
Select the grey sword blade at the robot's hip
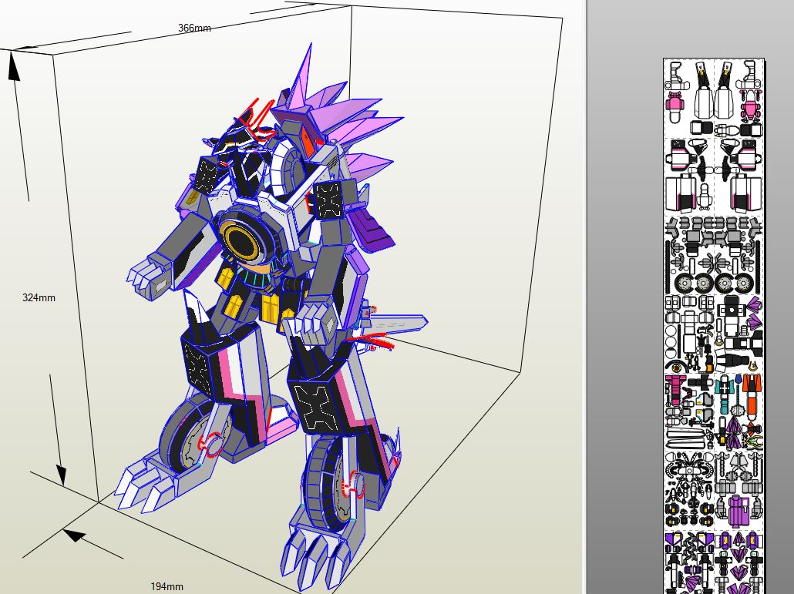396,324
